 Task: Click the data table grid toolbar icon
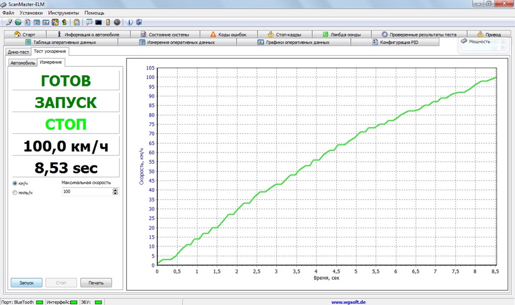tap(36, 22)
